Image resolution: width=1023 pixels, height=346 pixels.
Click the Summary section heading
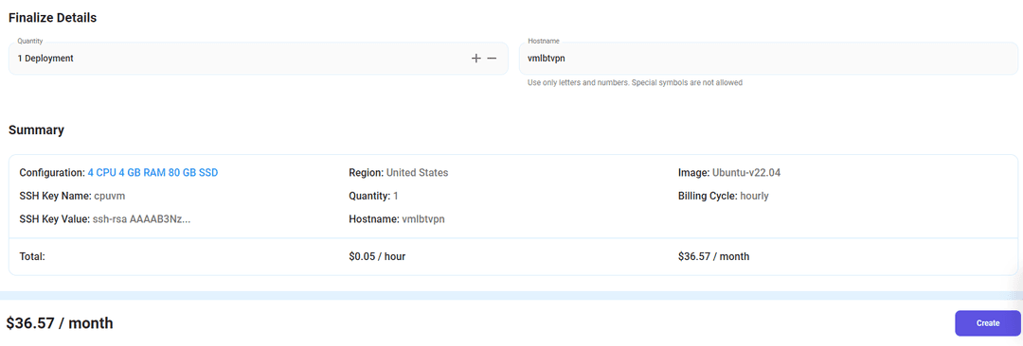tap(37, 130)
